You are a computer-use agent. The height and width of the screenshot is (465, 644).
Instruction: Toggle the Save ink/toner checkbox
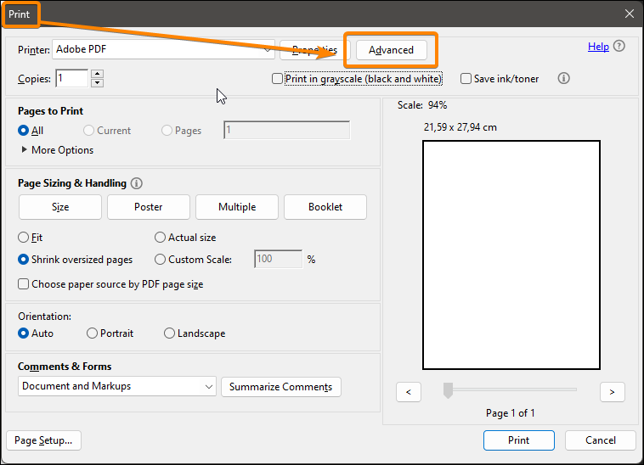[466, 79]
